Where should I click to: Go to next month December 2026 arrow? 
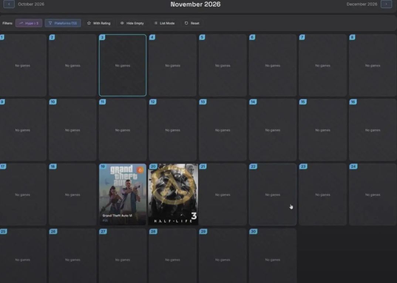[386, 4]
